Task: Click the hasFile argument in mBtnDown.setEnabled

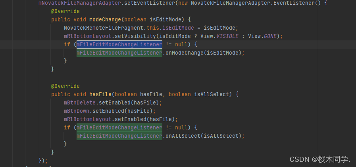Action: (x=138, y=111)
